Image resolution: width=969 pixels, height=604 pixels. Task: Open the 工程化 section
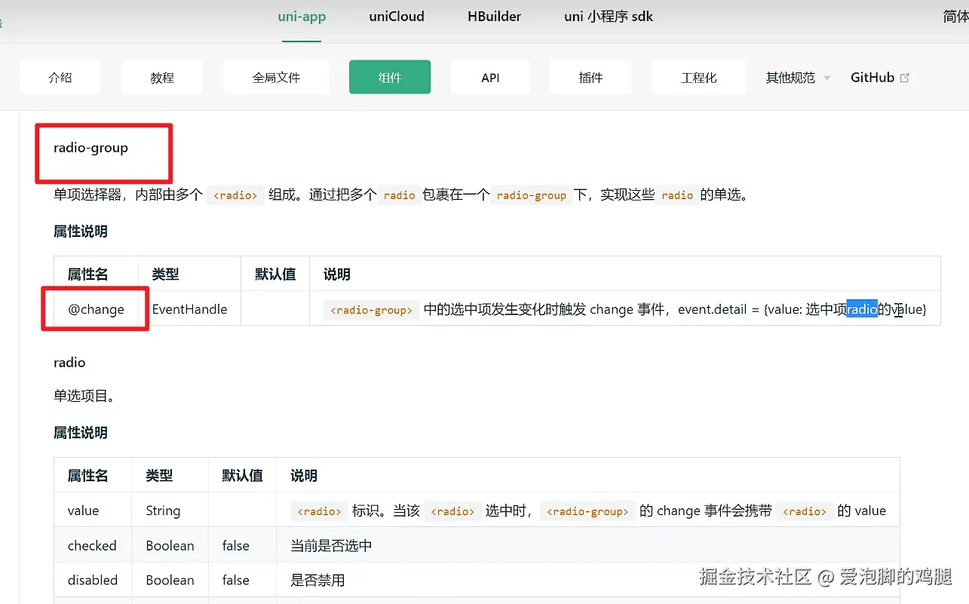[699, 77]
